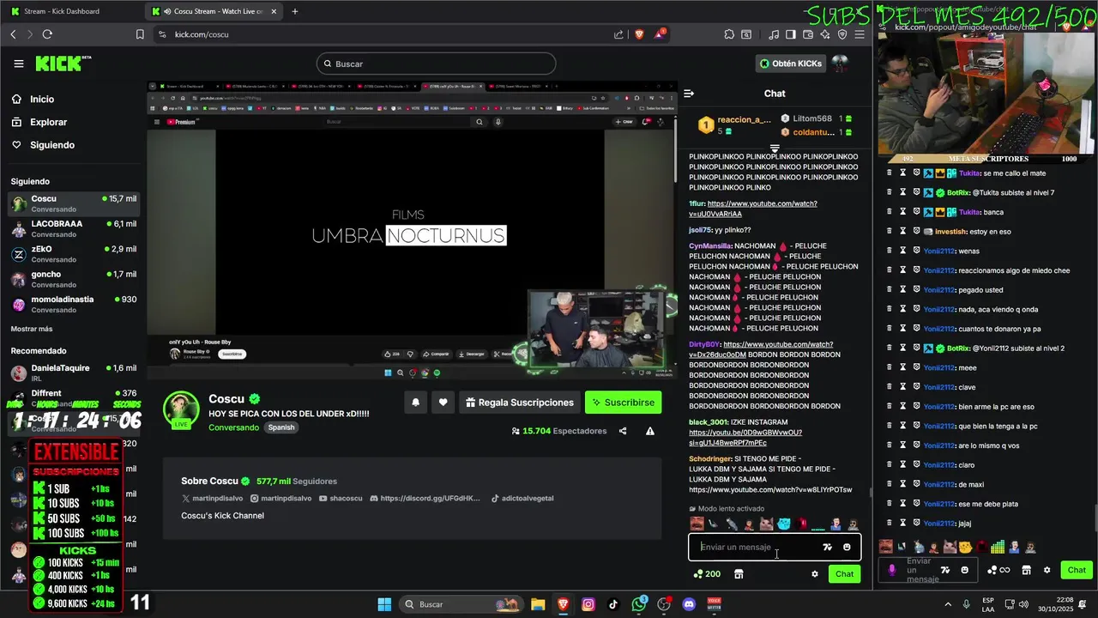The height and width of the screenshot is (618, 1098).
Task: Open the Brave main menu button
Action: [x=860, y=34]
